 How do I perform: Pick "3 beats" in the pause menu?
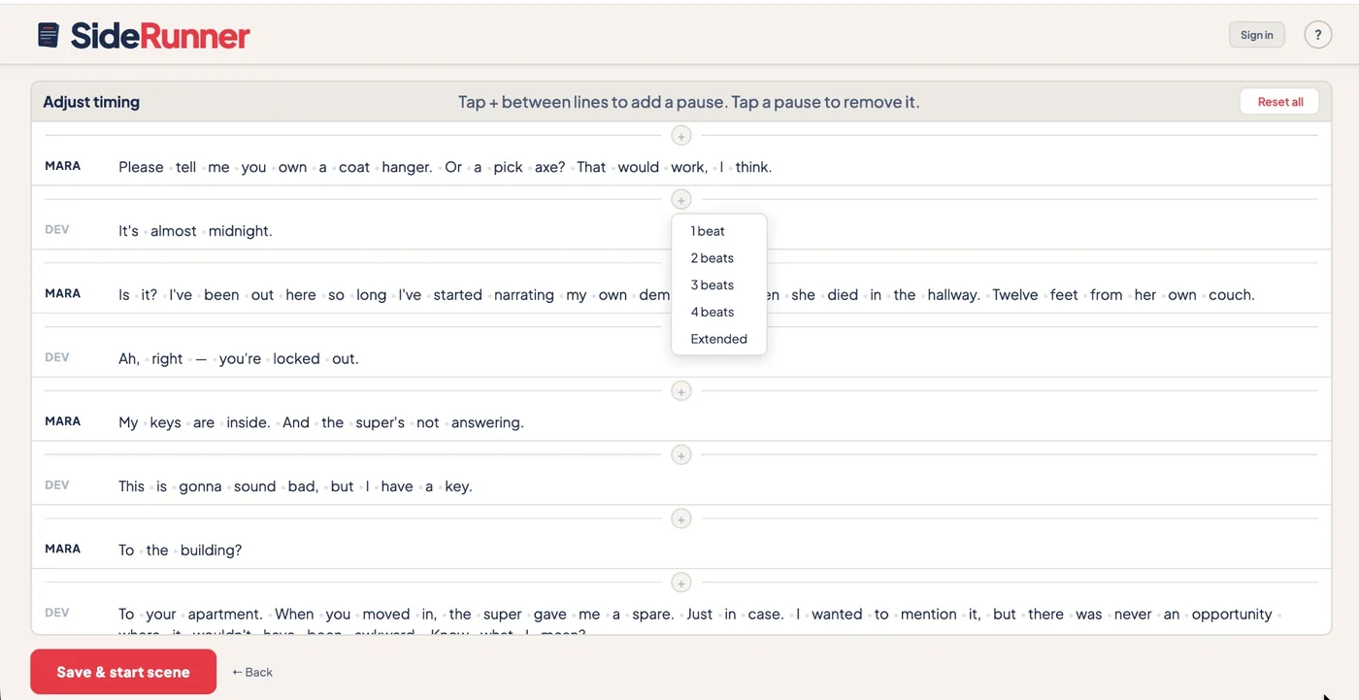[719, 285]
